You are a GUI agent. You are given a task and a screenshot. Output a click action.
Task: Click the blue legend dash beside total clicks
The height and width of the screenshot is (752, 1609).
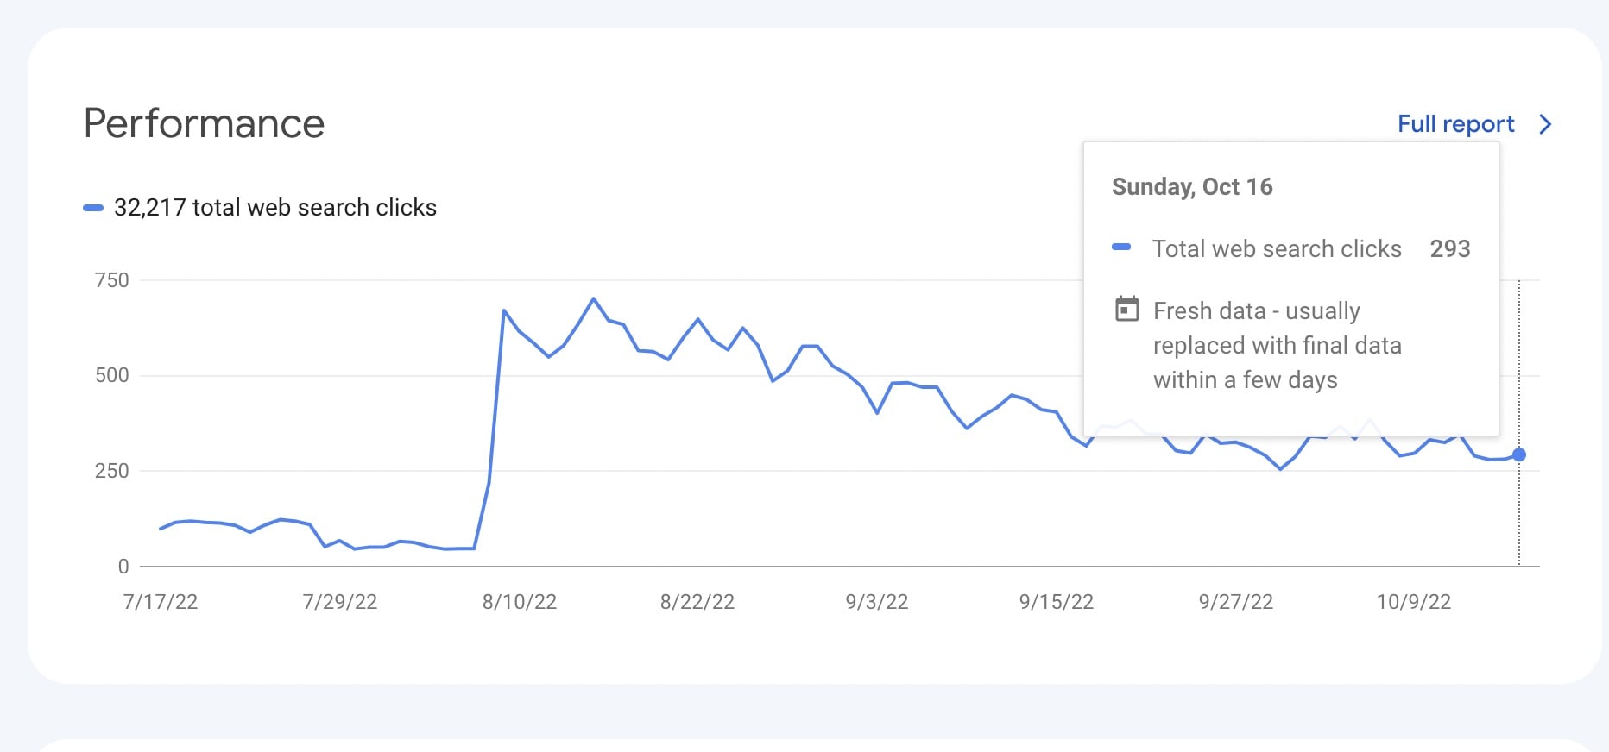click(x=93, y=207)
